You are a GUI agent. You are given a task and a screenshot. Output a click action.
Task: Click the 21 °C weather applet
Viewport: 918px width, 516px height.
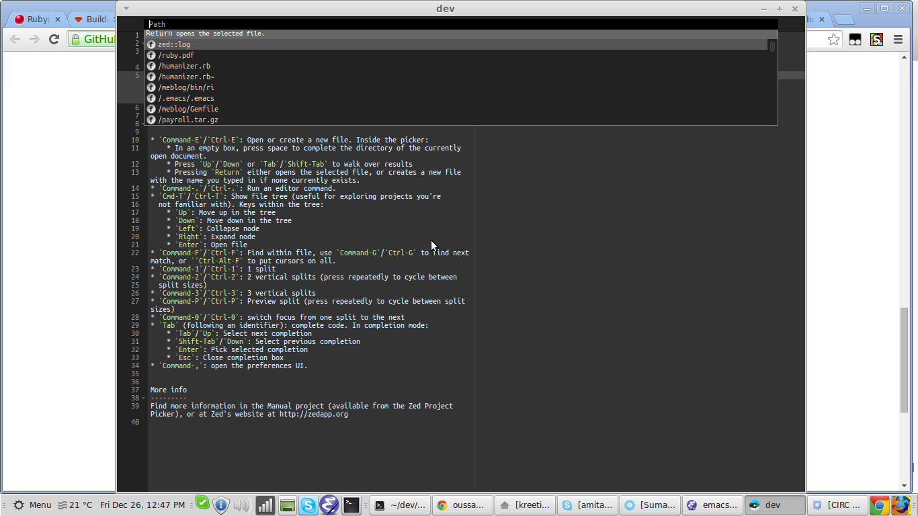pyautogui.click(x=75, y=505)
